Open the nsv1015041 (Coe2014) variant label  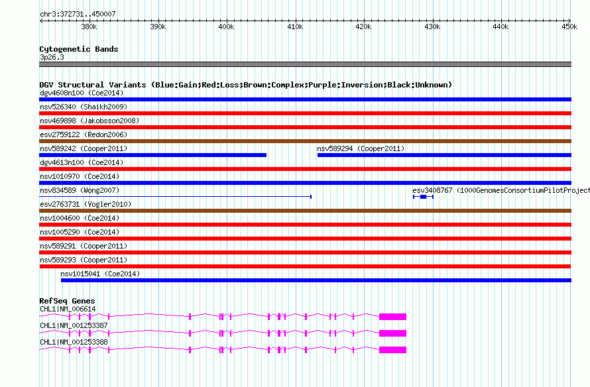100,274
